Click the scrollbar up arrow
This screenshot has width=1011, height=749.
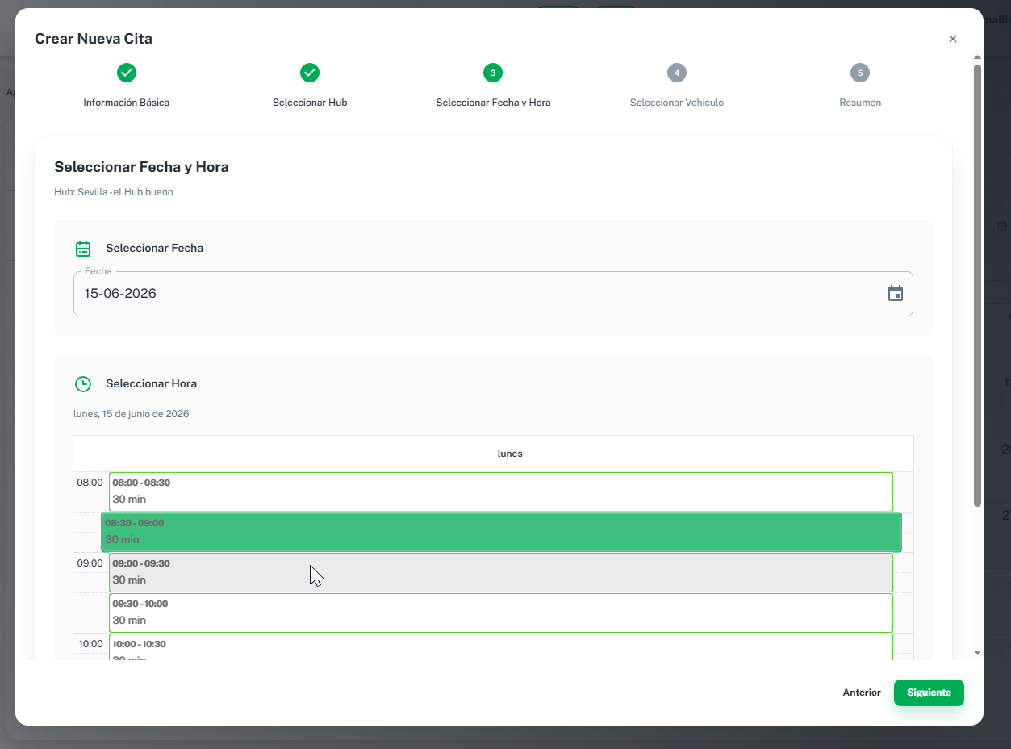977,58
